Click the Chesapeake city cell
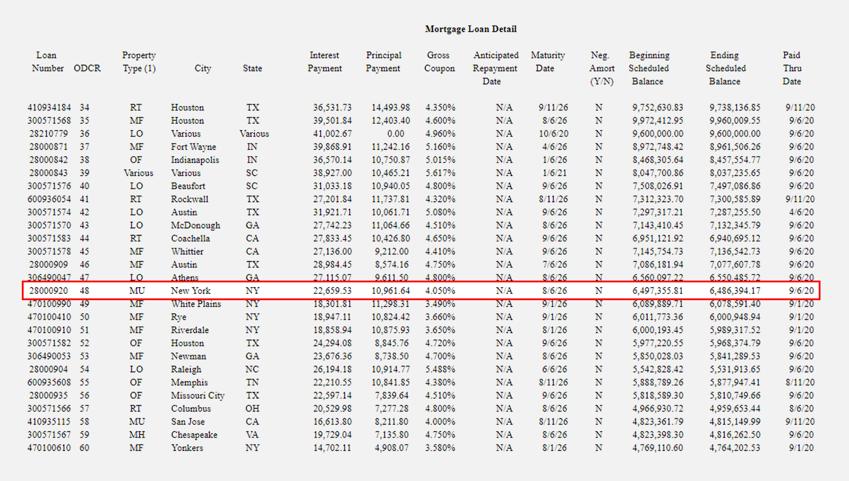 [x=194, y=435]
